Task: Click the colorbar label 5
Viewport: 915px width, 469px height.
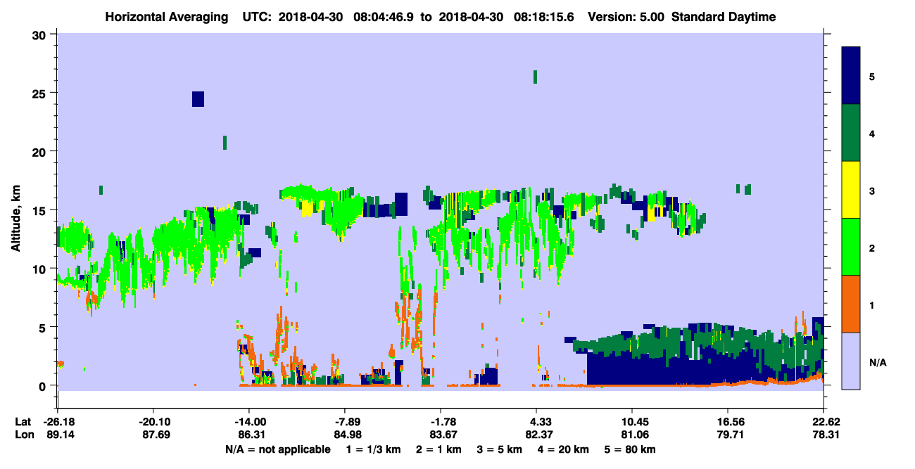Action: [x=872, y=77]
